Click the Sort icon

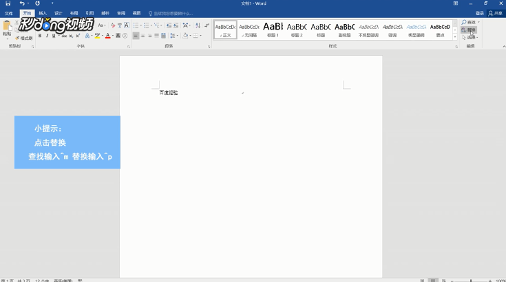click(x=198, y=25)
